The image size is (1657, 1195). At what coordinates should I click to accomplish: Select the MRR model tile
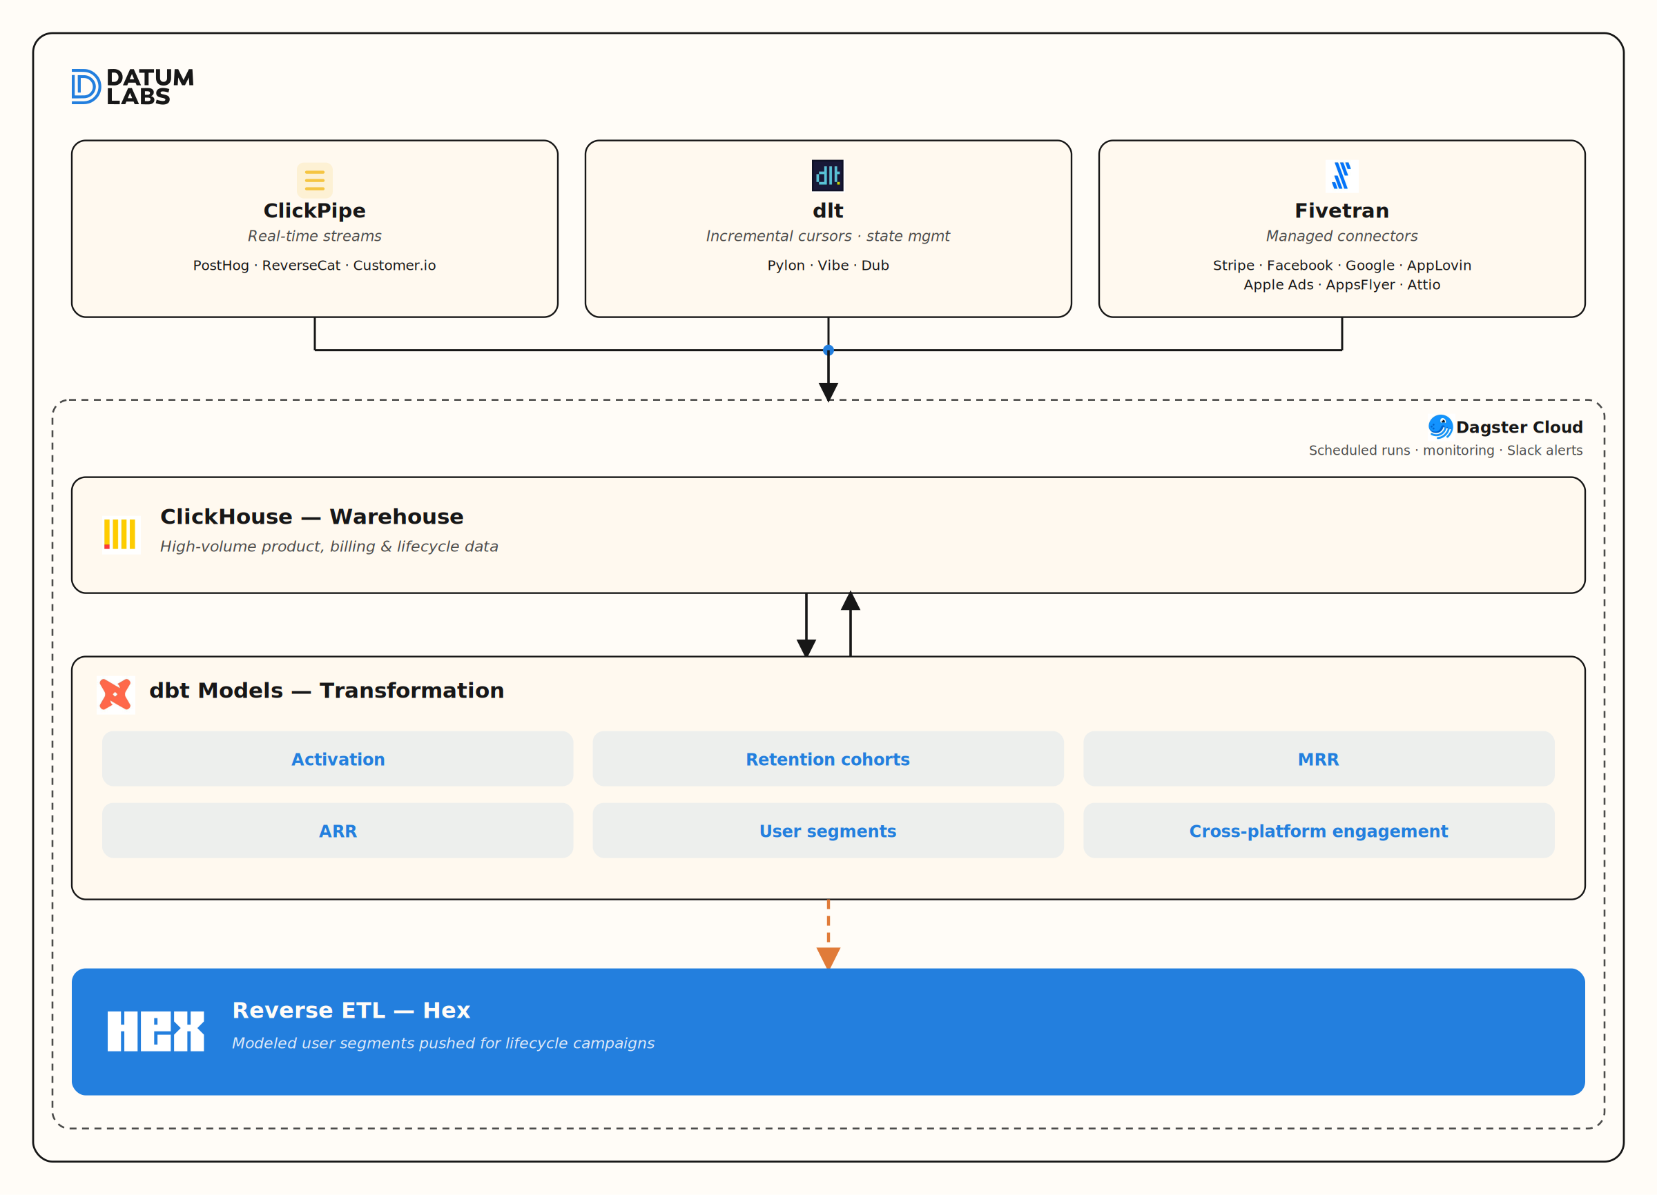pos(1319,758)
